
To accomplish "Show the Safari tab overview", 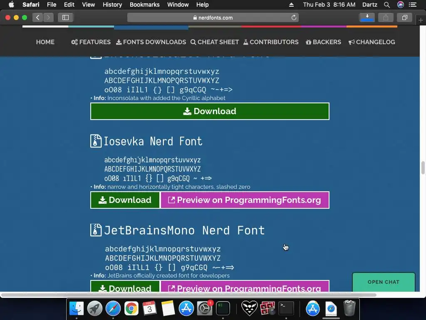I will [x=404, y=17].
